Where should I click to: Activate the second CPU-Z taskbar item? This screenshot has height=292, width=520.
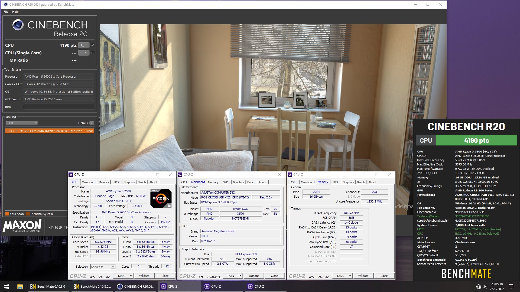point(222,287)
